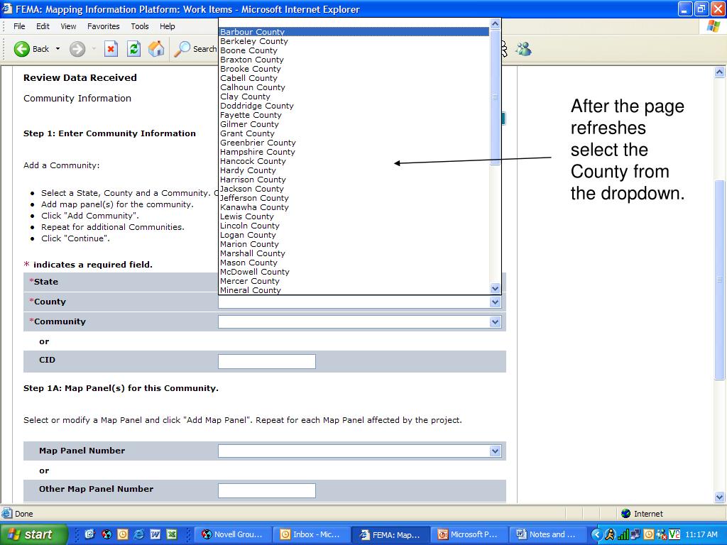
Task: Select Gilmer County
Action: [x=354, y=124]
